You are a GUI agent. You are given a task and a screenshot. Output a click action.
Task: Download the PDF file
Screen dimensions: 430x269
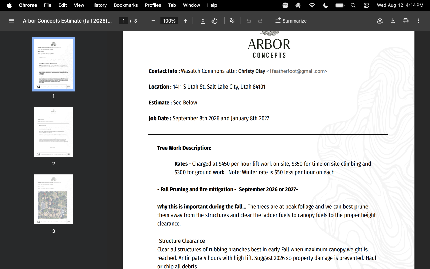pyautogui.click(x=393, y=21)
